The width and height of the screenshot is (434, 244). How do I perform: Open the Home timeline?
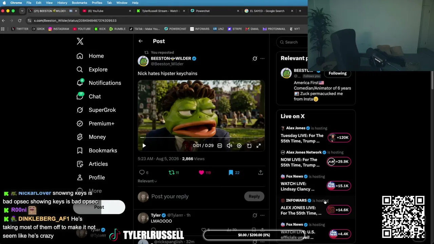(x=90, y=56)
